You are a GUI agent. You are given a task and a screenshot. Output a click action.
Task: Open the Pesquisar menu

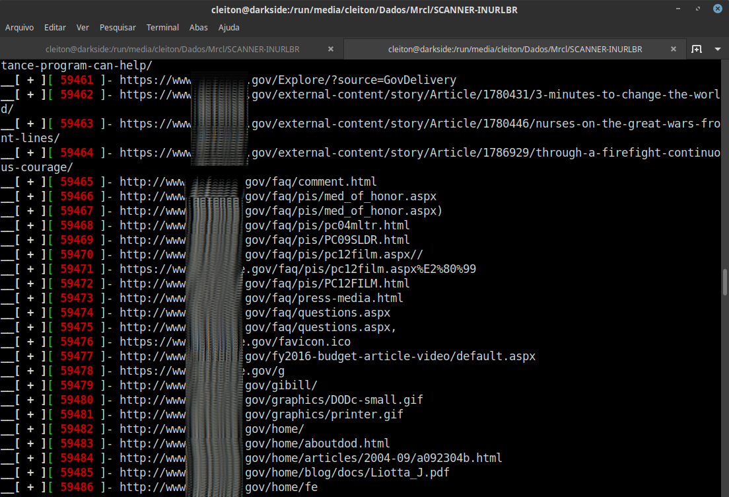(118, 27)
